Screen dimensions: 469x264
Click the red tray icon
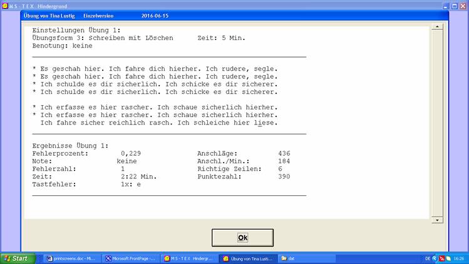(441, 258)
